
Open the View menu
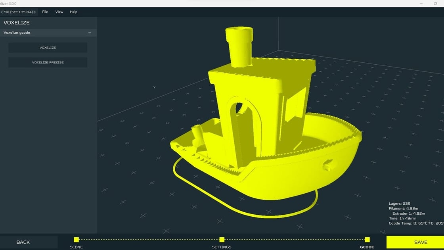tap(59, 12)
